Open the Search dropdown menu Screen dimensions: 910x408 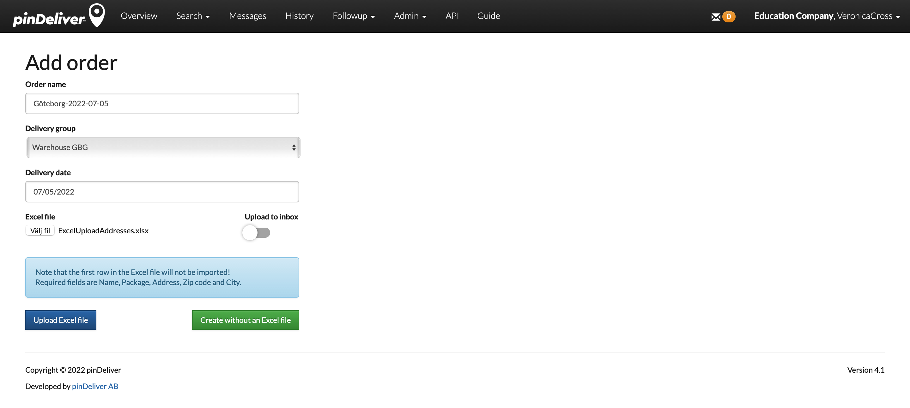point(193,16)
